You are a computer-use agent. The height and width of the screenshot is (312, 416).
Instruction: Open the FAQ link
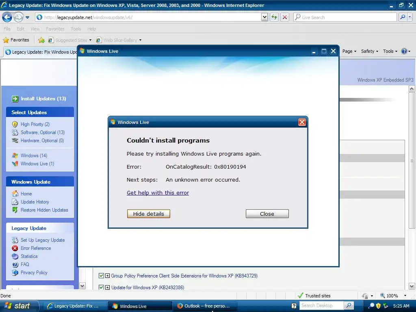[x=25, y=264]
